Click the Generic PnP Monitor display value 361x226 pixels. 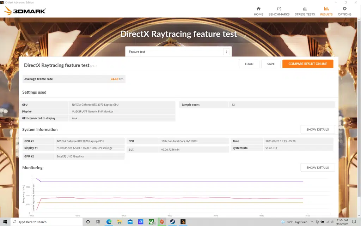point(93,111)
